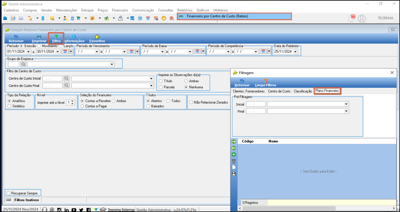Open the Grupo de Empresa dropdown
Screen dimensions: 400x212
(x=112, y=64)
